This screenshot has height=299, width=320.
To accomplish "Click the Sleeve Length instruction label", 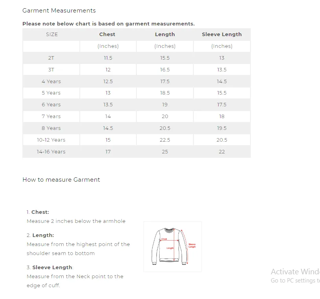I will (x=52, y=268).
